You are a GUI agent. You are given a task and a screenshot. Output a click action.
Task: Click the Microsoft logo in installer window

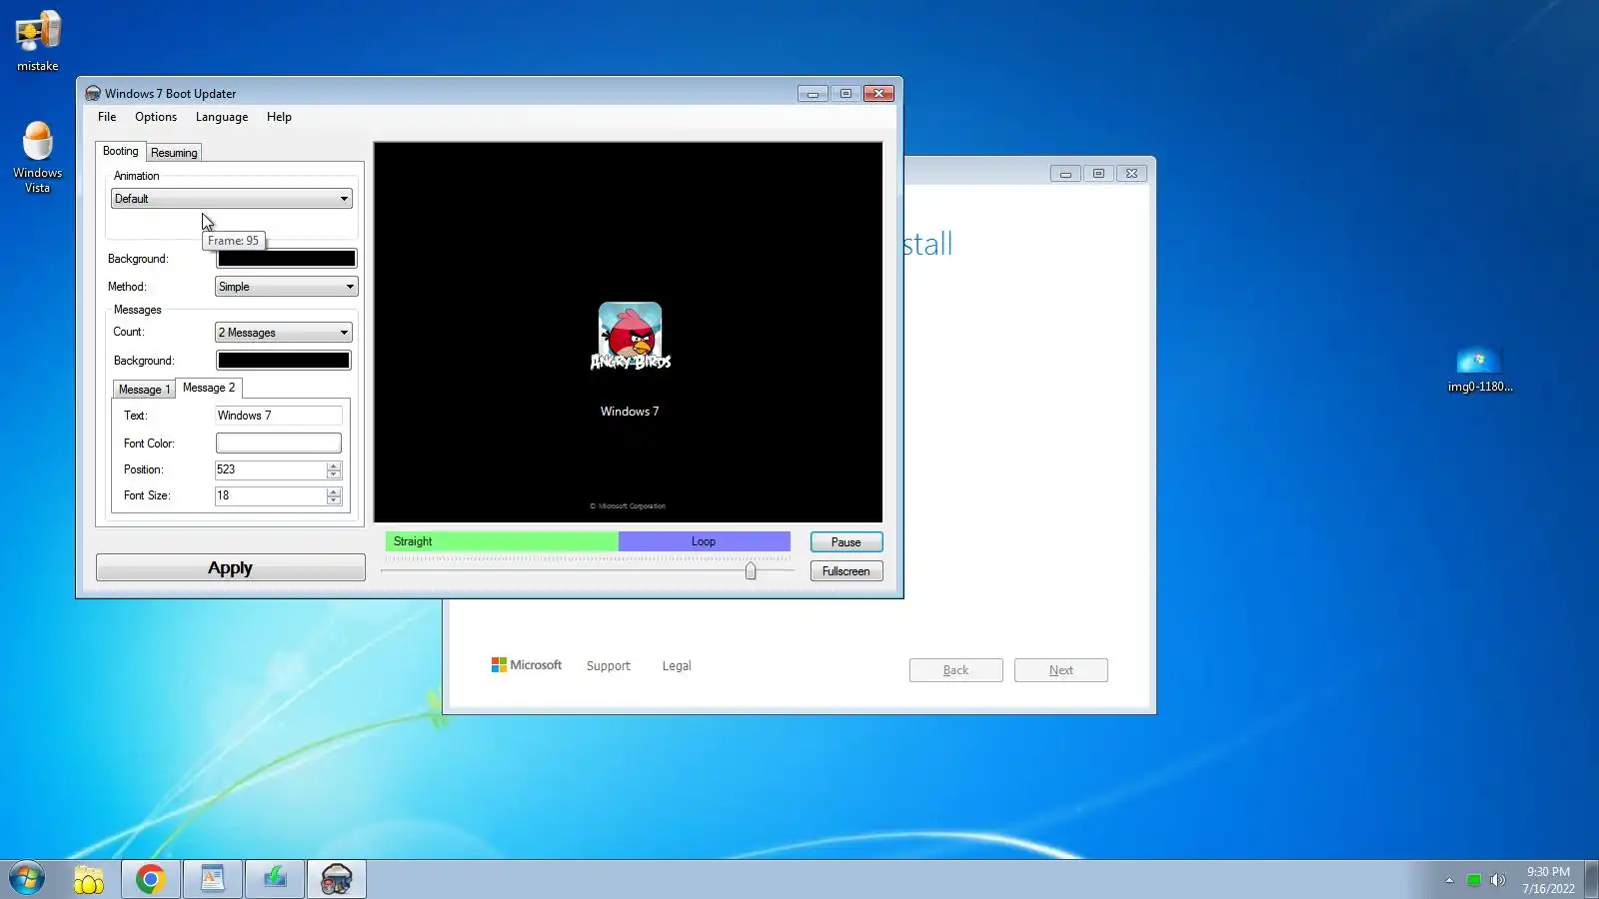coord(527,665)
